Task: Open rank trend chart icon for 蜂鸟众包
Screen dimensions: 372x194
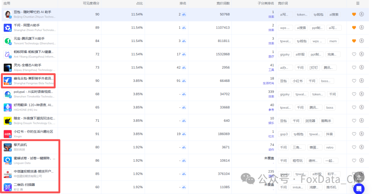Action: (x=184, y=81)
